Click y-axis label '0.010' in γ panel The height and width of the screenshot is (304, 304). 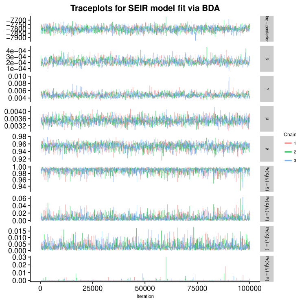[17, 76]
